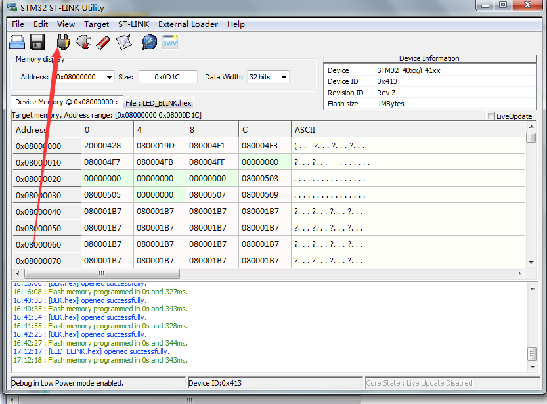Click the Size input field 0x0D1C
This screenshot has height=404, width=547.
click(168, 77)
